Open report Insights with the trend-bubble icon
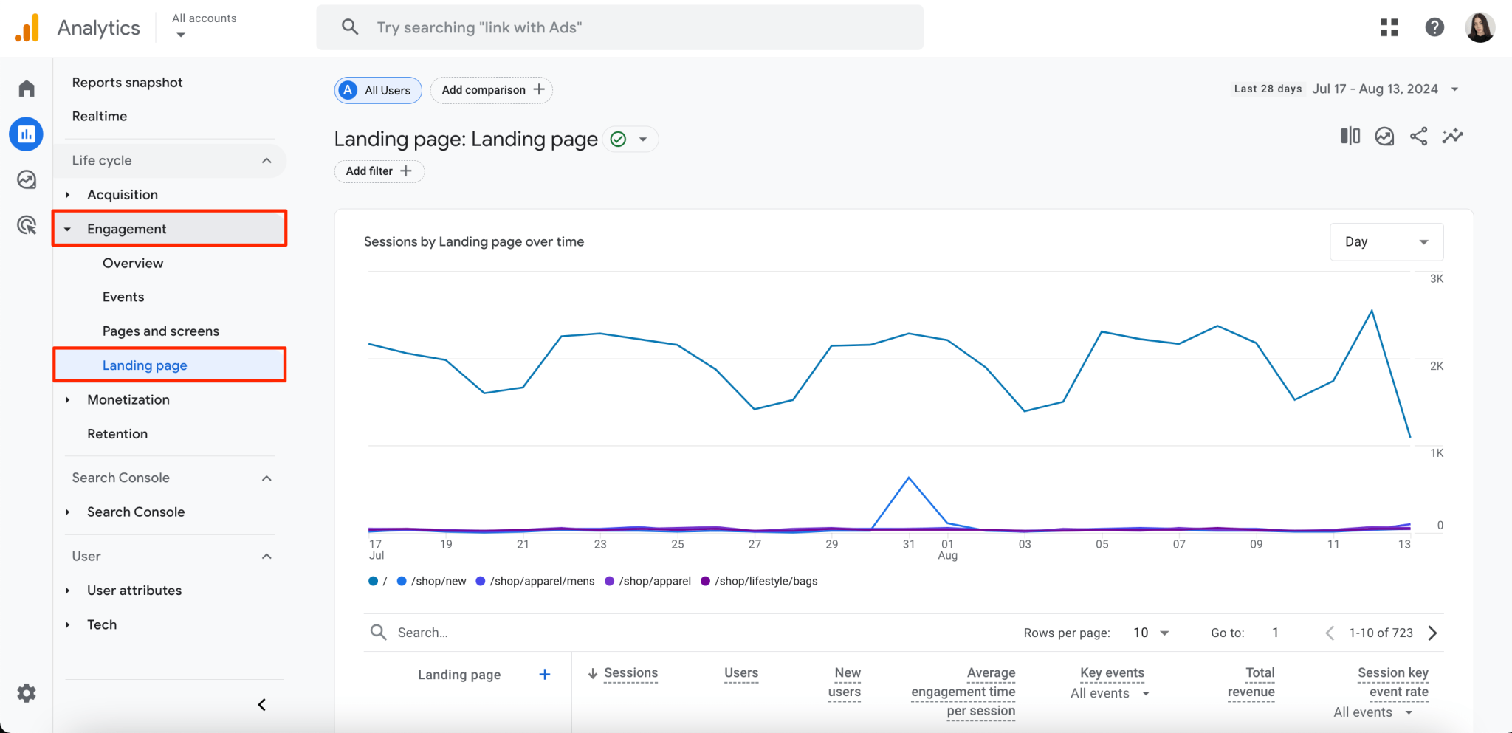Screen dimensions: 1512x733 pyautogui.click(x=1384, y=137)
